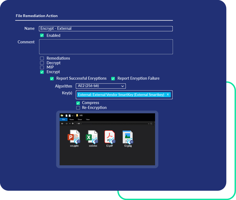This screenshot has height=200, width=236.
Task: Uncheck the Enabled checkbox
Action: [42, 35]
